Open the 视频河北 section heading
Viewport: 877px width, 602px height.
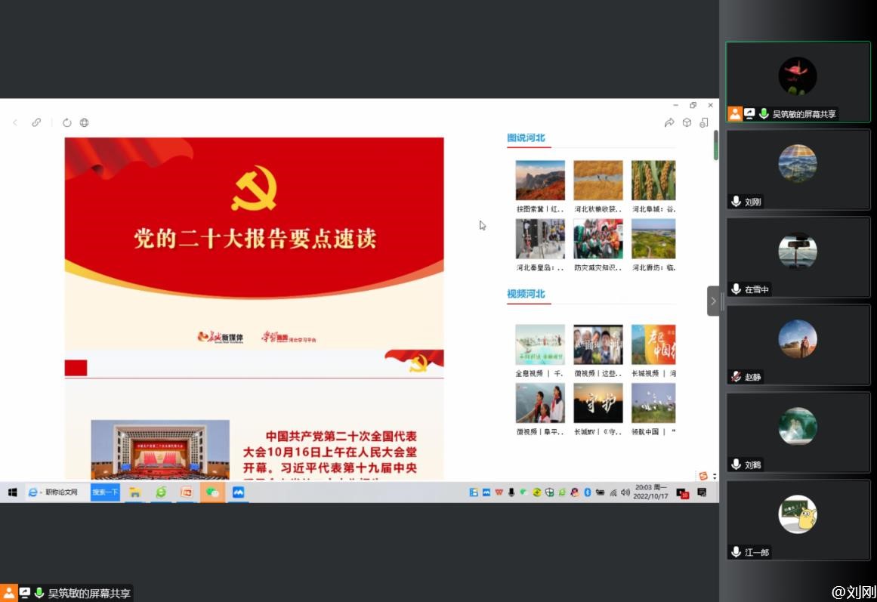[526, 294]
